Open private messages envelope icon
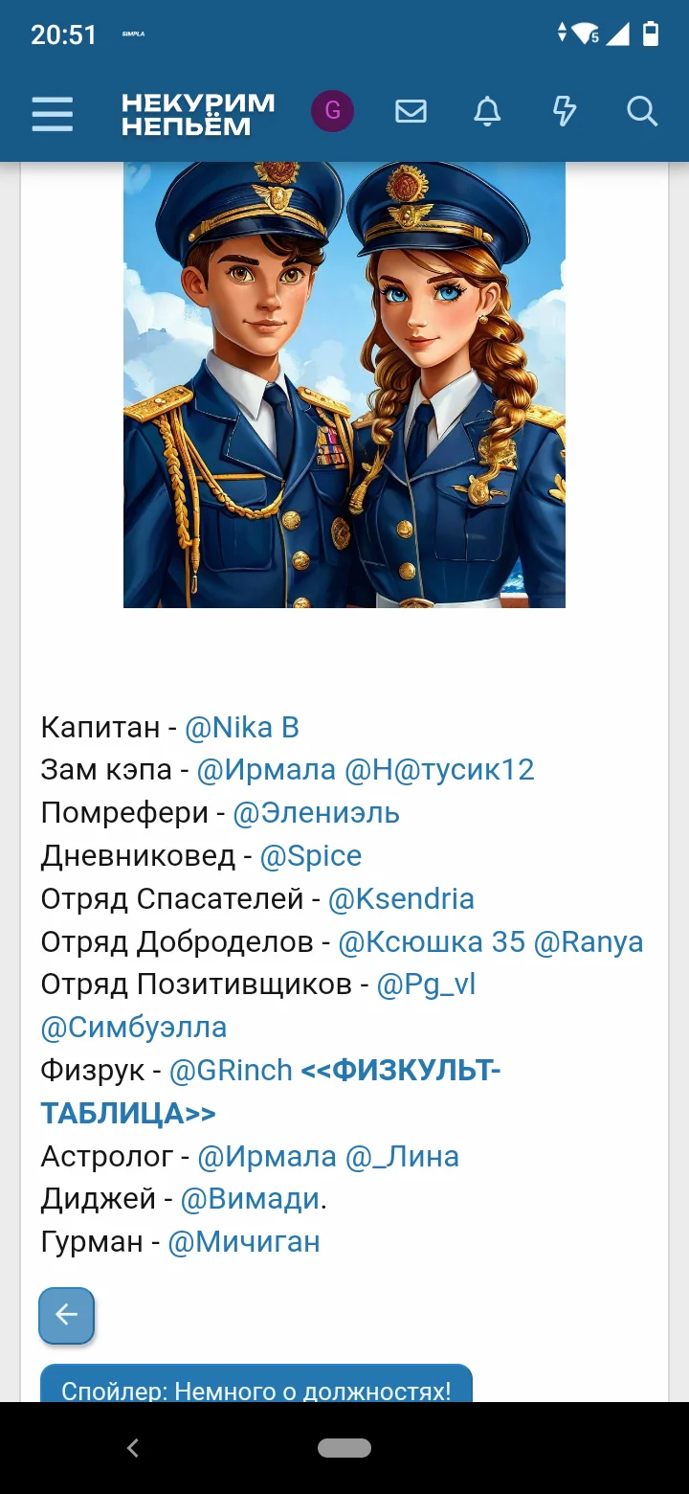Image resolution: width=689 pixels, height=1494 pixels. [x=411, y=112]
